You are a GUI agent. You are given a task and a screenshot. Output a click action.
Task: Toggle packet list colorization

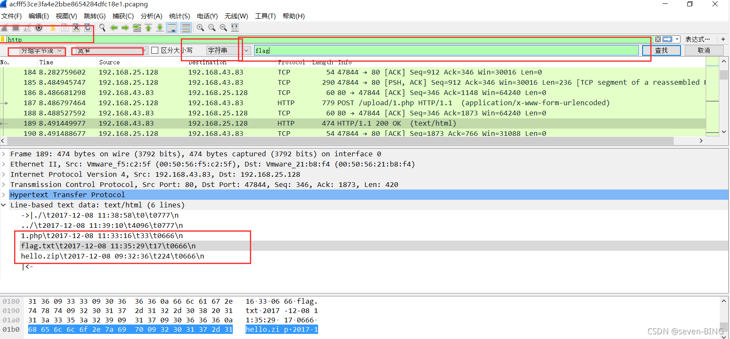[186, 28]
